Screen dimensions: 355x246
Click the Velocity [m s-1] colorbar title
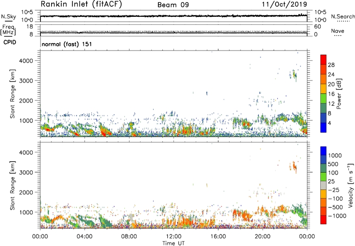pyautogui.click(x=351, y=185)
